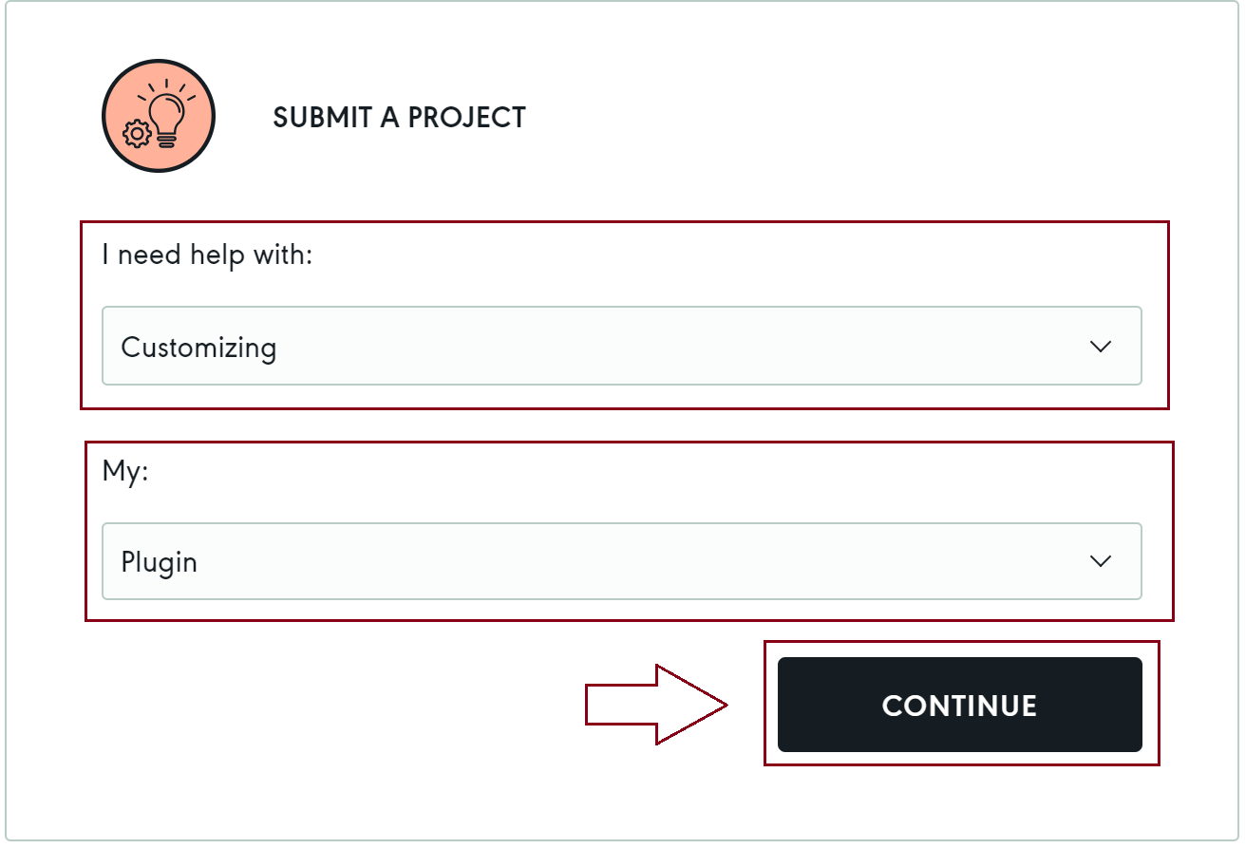1245x848 pixels.
Task: Click the "My:" label
Action: pos(125,471)
